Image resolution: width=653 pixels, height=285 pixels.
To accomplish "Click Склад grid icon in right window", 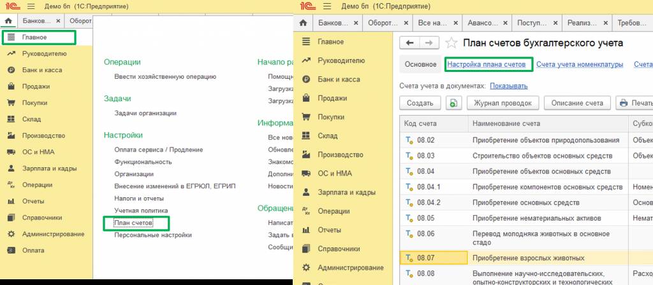I will (306, 136).
